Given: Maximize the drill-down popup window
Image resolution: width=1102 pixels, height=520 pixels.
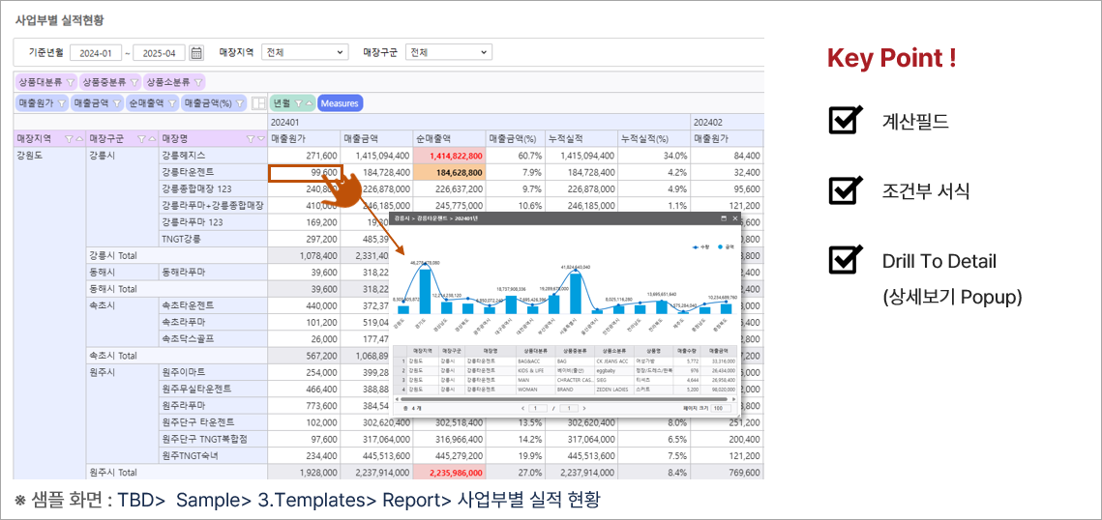Looking at the screenshot, I should 723,219.
